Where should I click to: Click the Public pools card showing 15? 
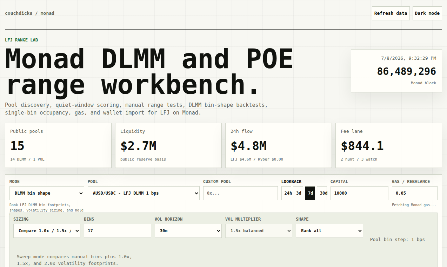tap(58, 145)
